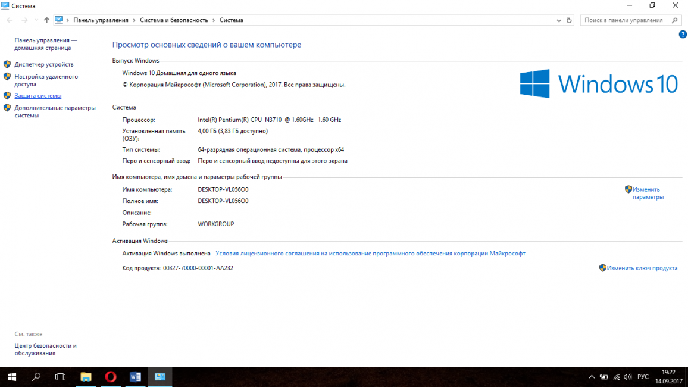Click shield icon beside "Настройка удаленного доступа"
This screenshot has width=688, height=387.
[7, 76]
